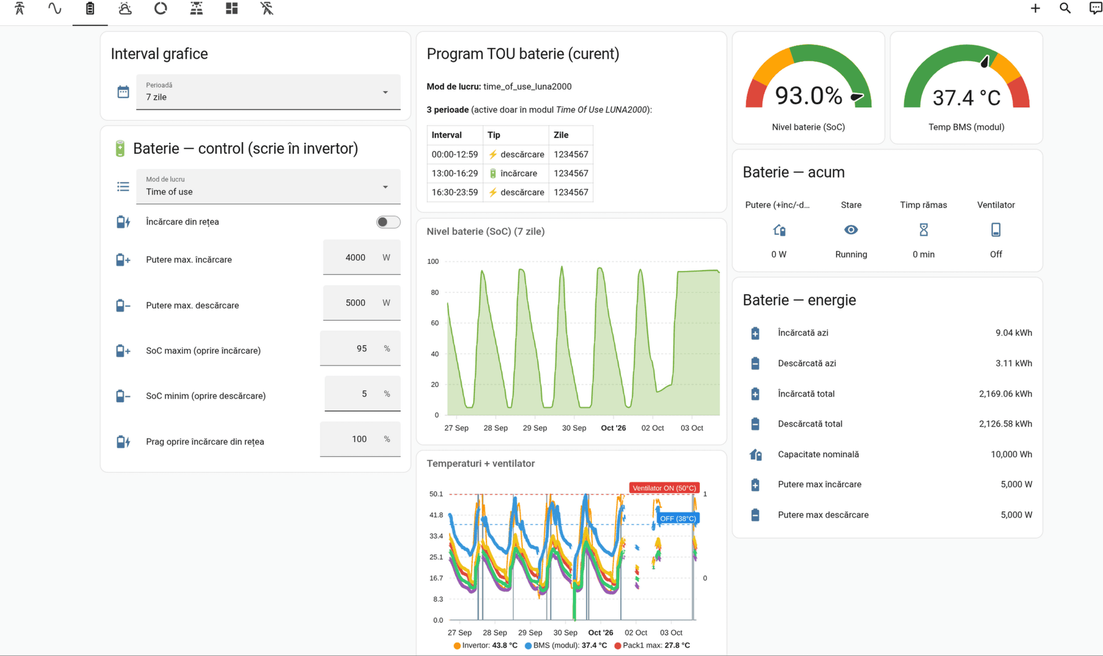Click the green battery icon in control header
This screenshot has height=656, width=1103.
coord(120,149)
